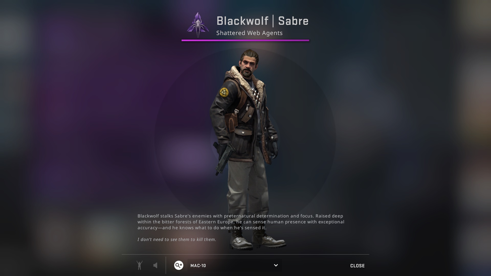
Task: Click the yellow triangle patch on sleeve
Action: 224,92
